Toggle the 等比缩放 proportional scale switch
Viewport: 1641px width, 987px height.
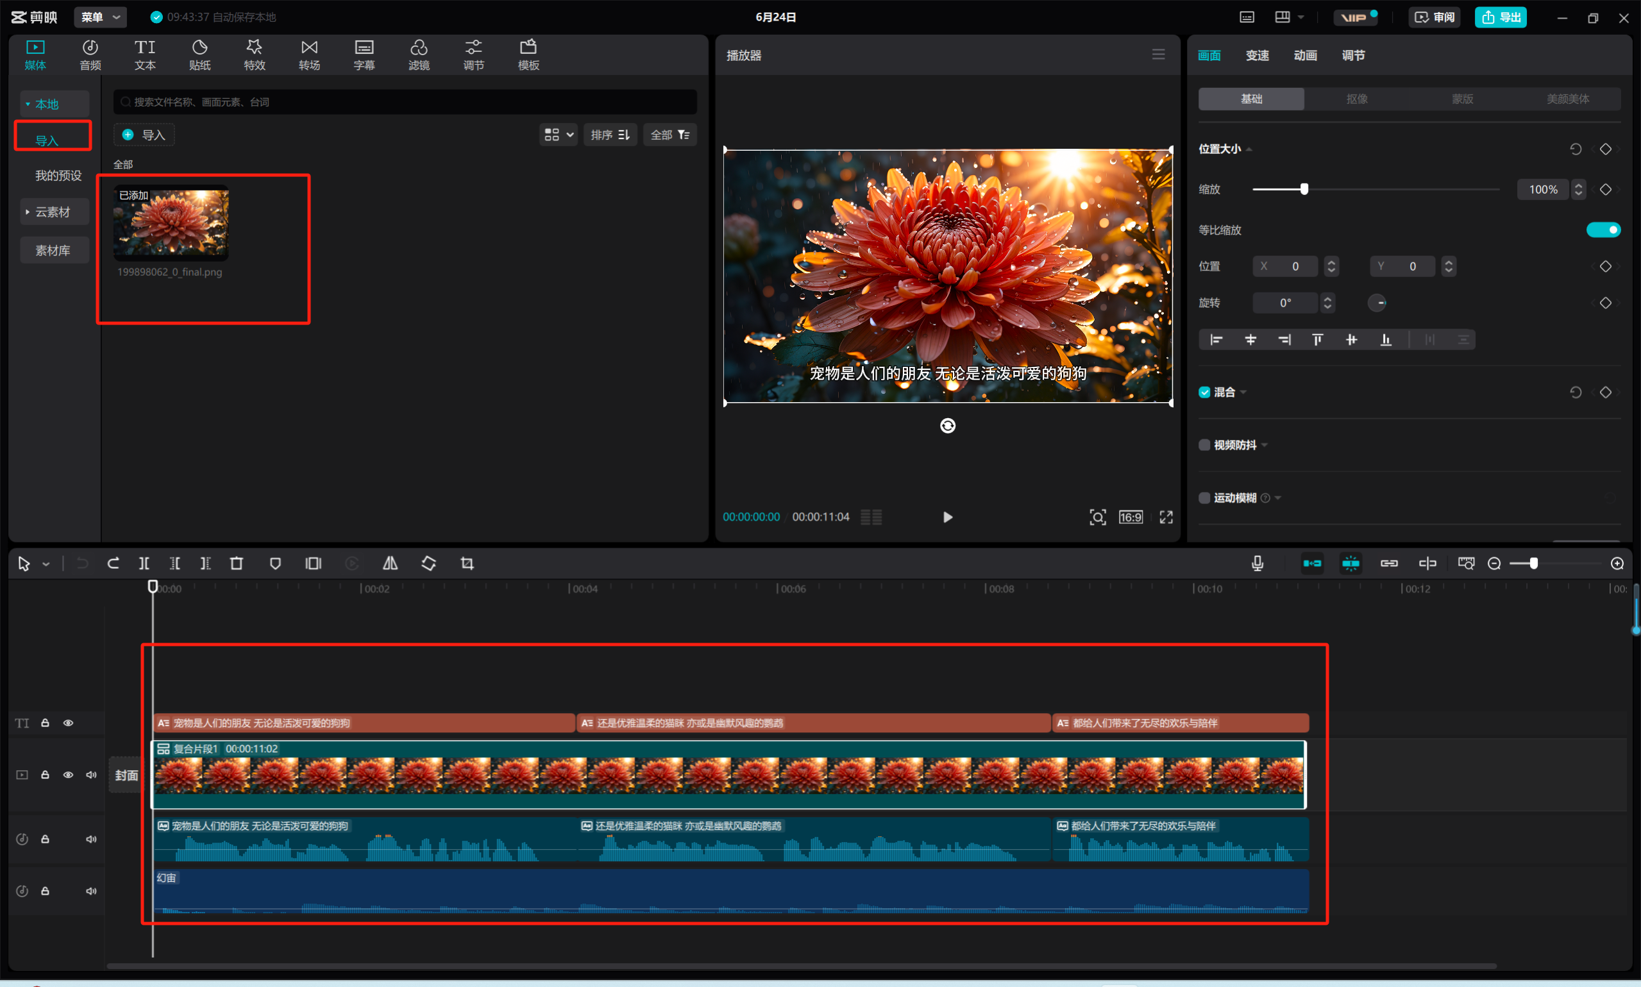point(1603,230)
